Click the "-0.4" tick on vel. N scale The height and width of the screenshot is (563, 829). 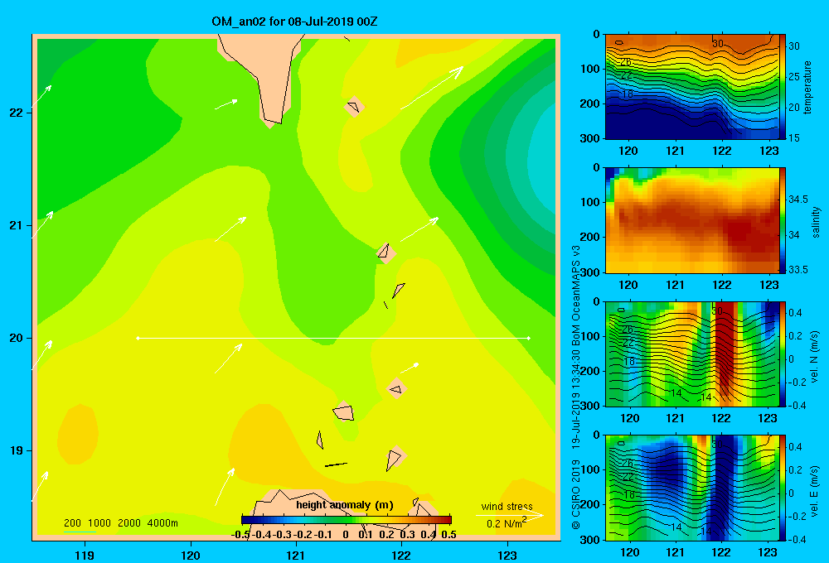click(x=797, y=406)
